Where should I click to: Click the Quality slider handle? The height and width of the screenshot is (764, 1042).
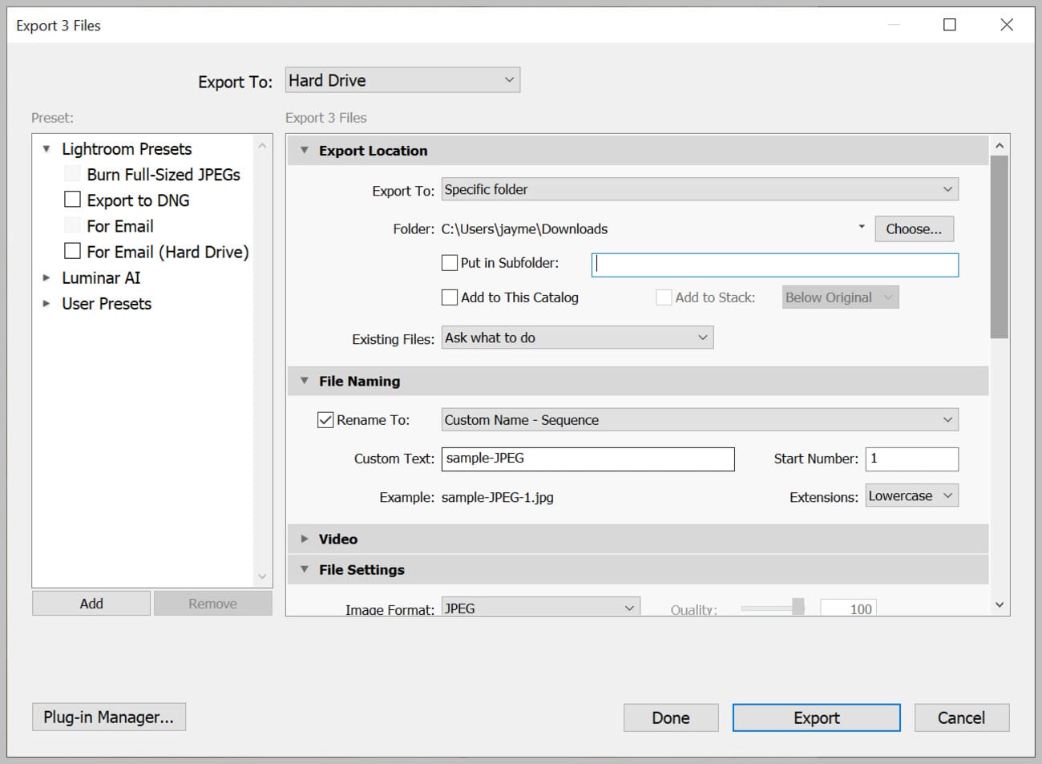799,607
